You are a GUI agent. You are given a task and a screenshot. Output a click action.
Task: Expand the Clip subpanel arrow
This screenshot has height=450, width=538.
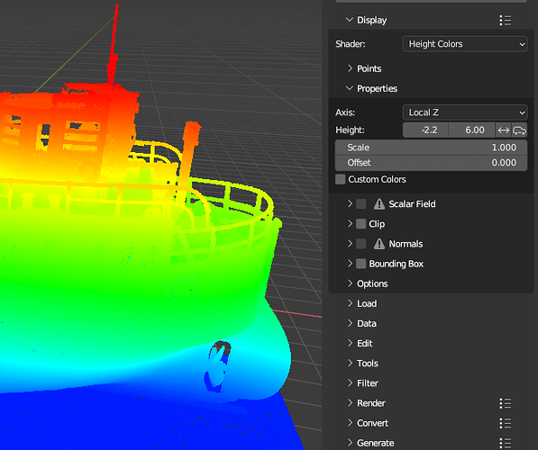coord(350,223)
